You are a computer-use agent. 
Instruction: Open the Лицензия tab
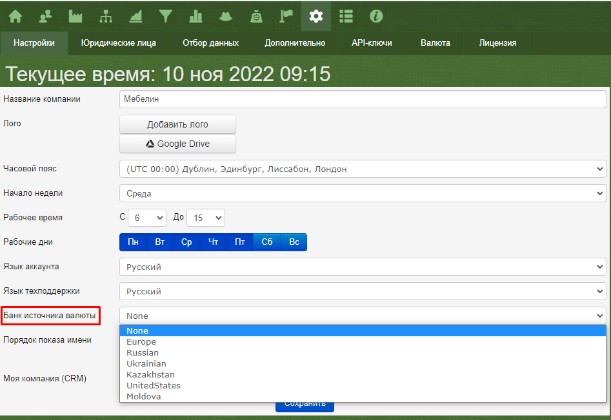pyautogui.click(x=497, y=43)
